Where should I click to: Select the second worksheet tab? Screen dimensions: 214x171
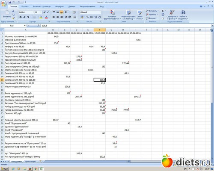(30, 162)
